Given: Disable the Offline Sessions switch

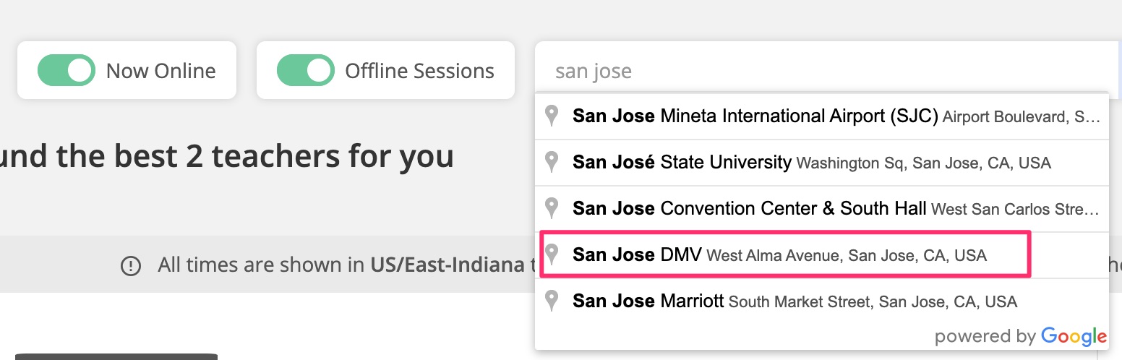Looking at the screenshot, I should (x=305, y=70).
